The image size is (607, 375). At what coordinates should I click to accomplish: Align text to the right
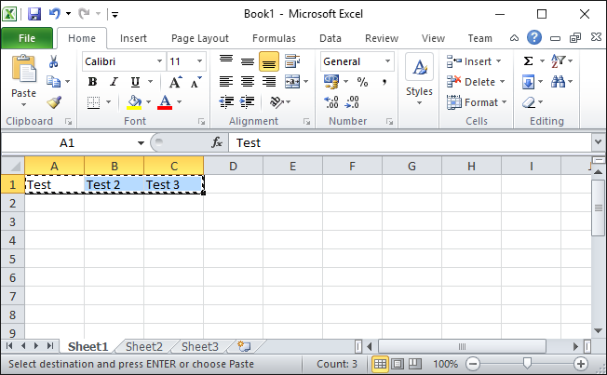point(269,82)
